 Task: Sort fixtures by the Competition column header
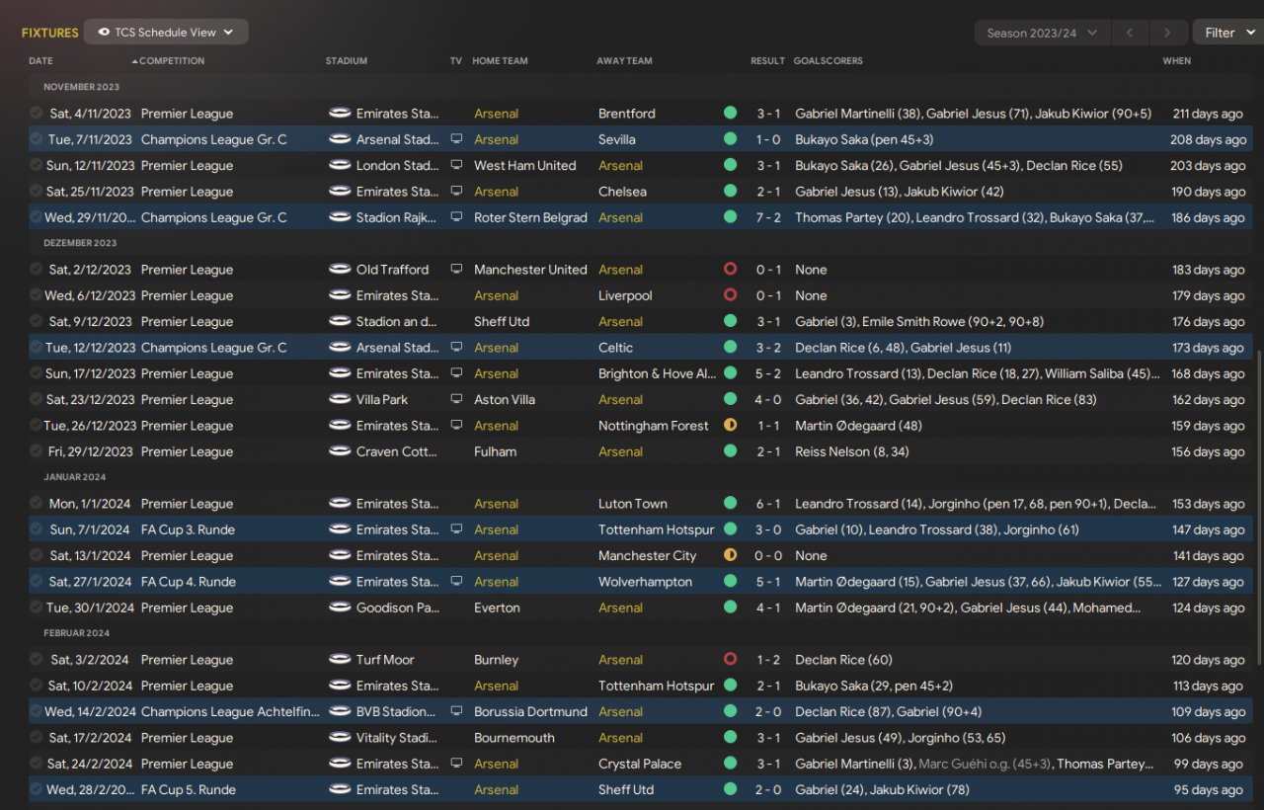click(171, 61)
